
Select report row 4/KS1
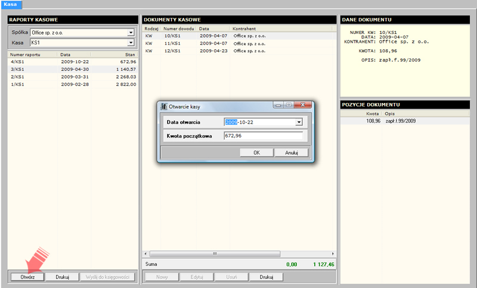(73, 62)
